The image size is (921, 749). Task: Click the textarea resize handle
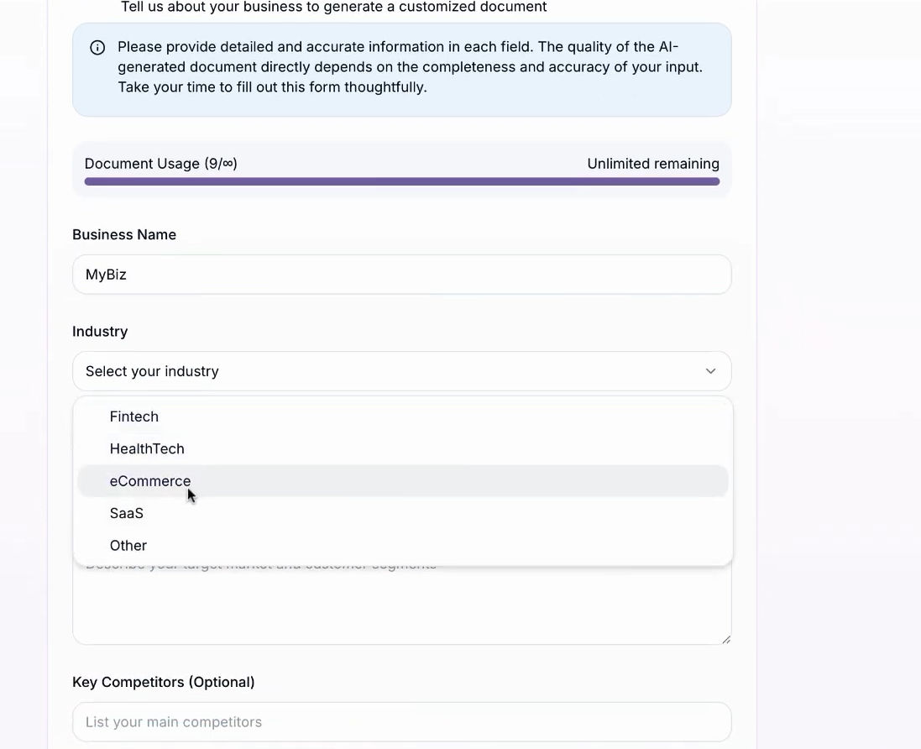click(x=725, y=640)
